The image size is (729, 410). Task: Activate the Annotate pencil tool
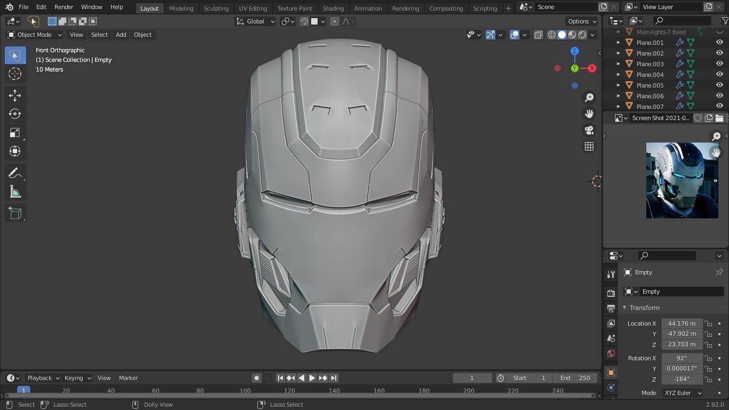[x=15, y=174]
